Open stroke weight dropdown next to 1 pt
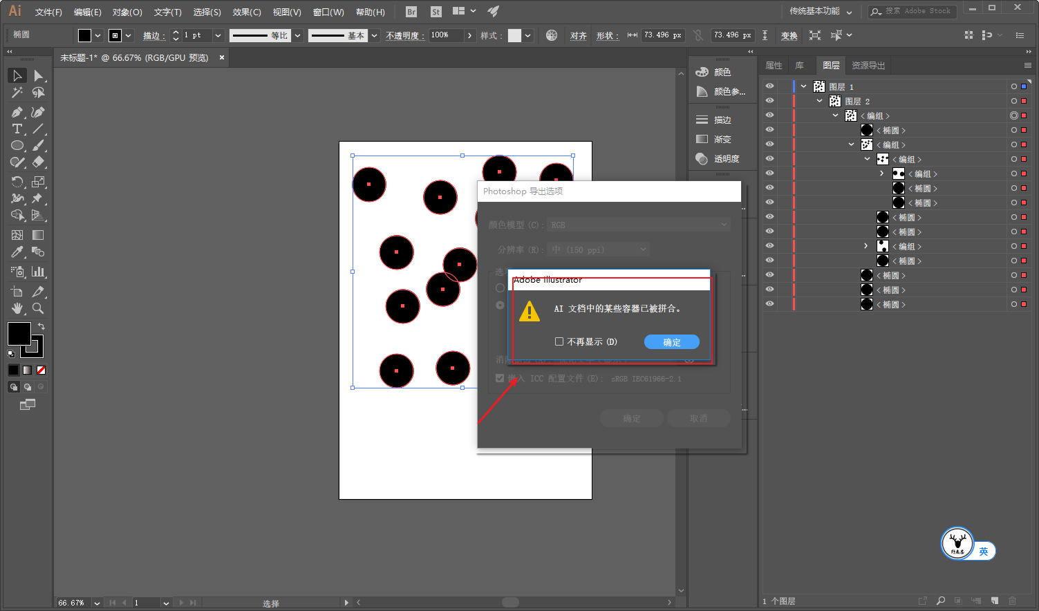The image size is (1039, 611). coord(218,35)
